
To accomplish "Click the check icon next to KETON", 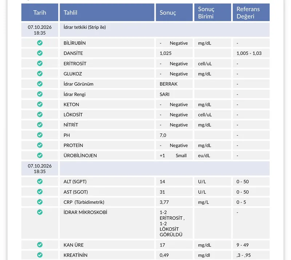I will (40, 104).
